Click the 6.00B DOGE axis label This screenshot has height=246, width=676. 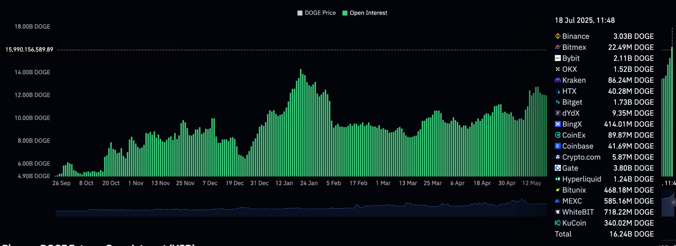(34, 164)
